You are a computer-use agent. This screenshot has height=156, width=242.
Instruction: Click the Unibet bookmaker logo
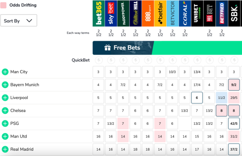click(x=197, y=13)
